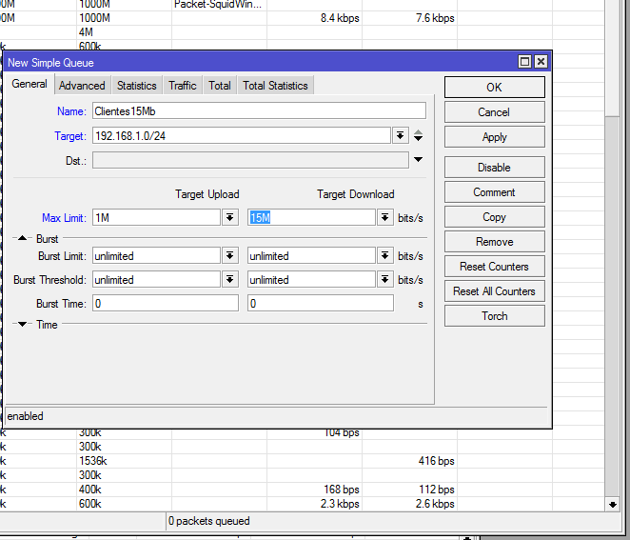Collapse the Burst section
Viewport: 630px width, 540px height.
[23, 239]
